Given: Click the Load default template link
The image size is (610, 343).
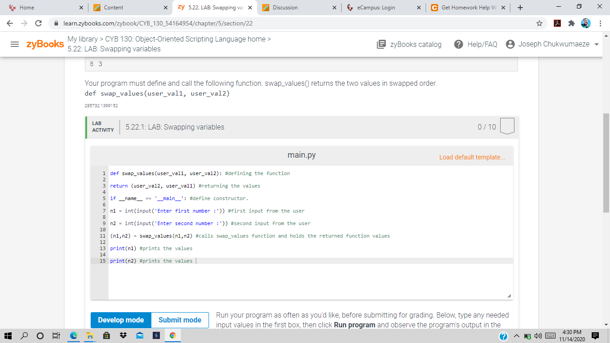Looking at the screenshot, I should coord(472,157).
